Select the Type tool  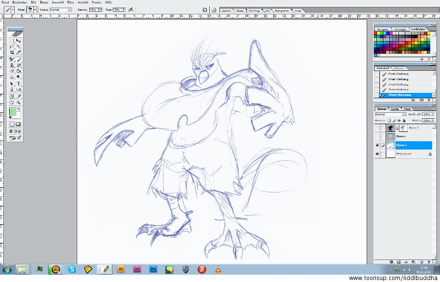(x=19, y=84)
